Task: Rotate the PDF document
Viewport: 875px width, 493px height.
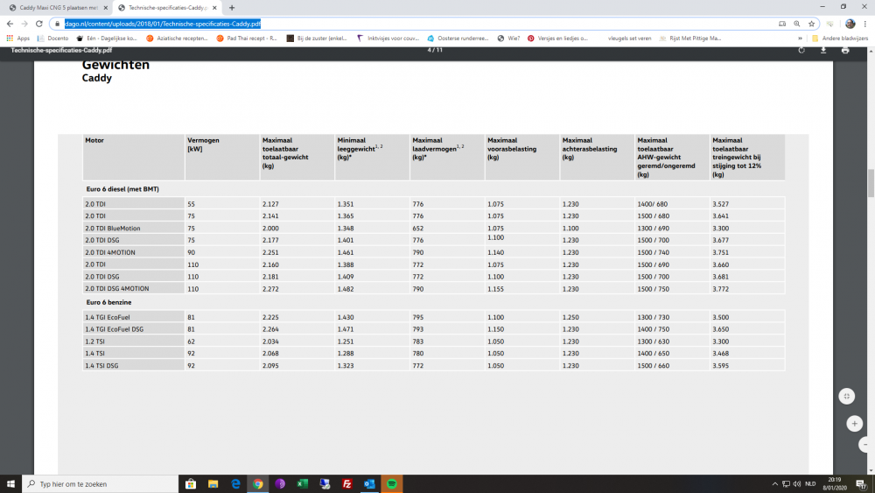Action: click(x=801, y=50)
